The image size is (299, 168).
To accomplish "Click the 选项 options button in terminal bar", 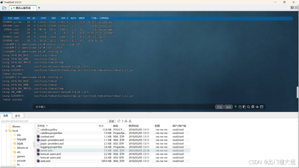I will [228, 107].
